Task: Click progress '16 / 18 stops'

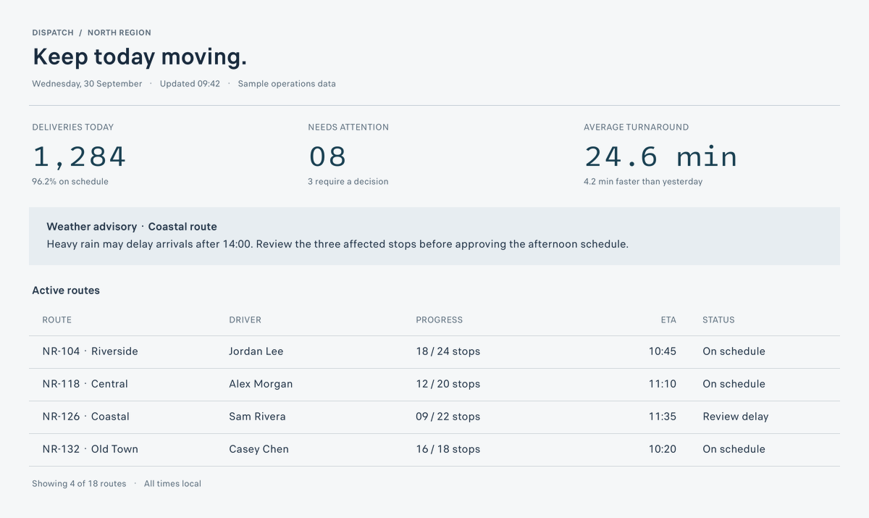Action: 448,449
